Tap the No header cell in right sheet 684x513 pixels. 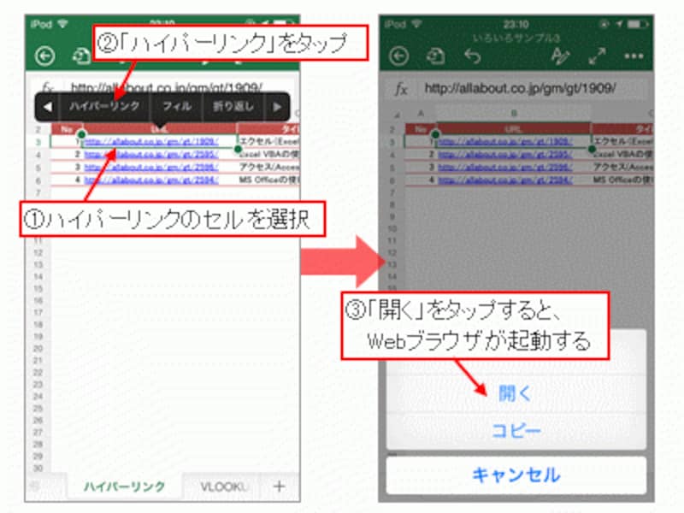coord(421,129)
